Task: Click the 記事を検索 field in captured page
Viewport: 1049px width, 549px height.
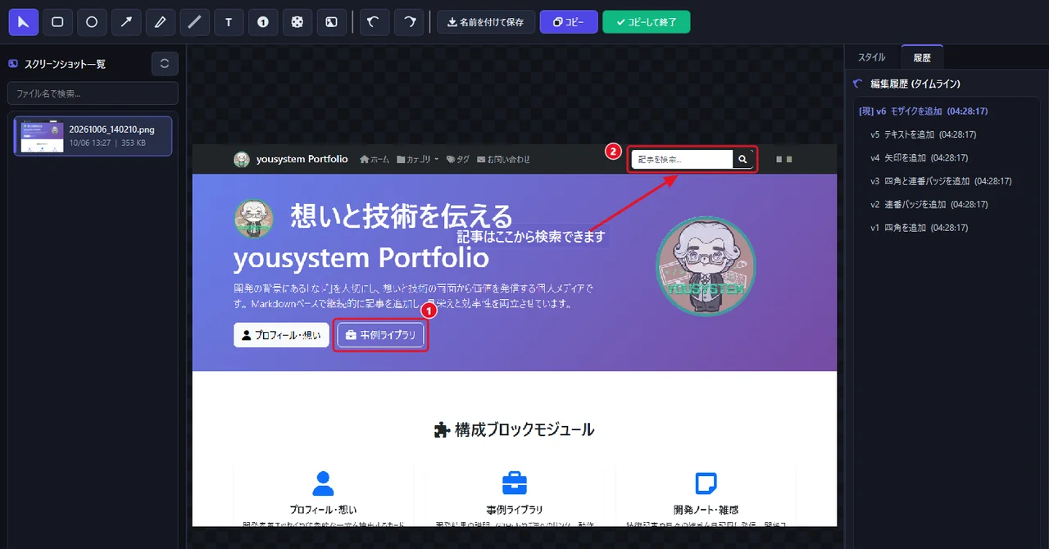Action: click(x=682, y=159)
